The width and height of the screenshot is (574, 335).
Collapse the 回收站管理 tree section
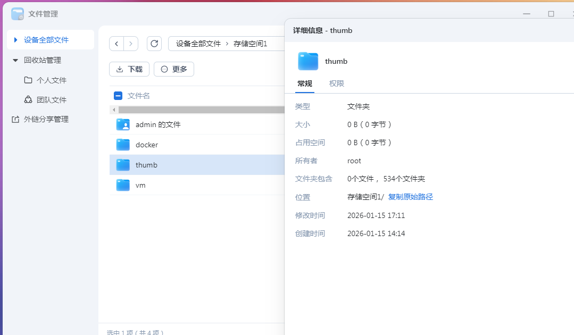[15, 60]
